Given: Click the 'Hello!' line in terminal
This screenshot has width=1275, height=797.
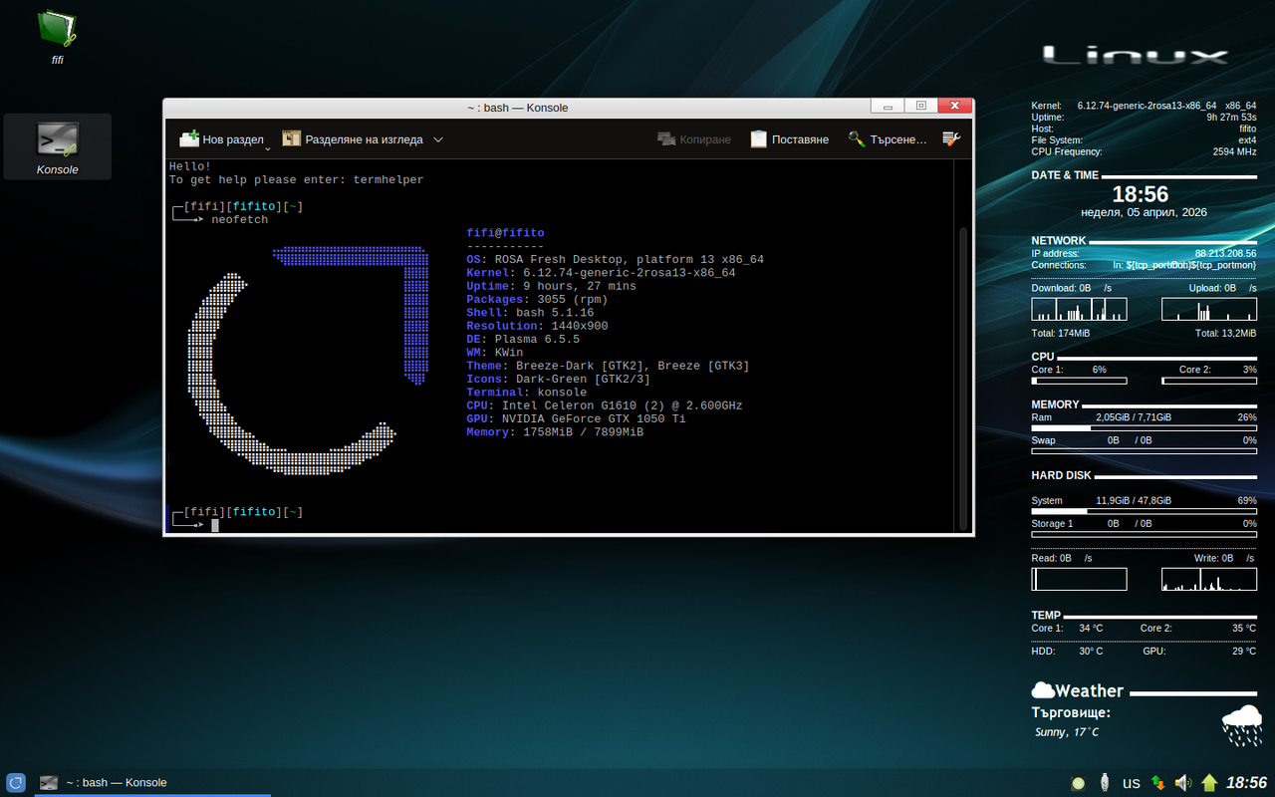Looking at the screenshot, I should point(190,166).
